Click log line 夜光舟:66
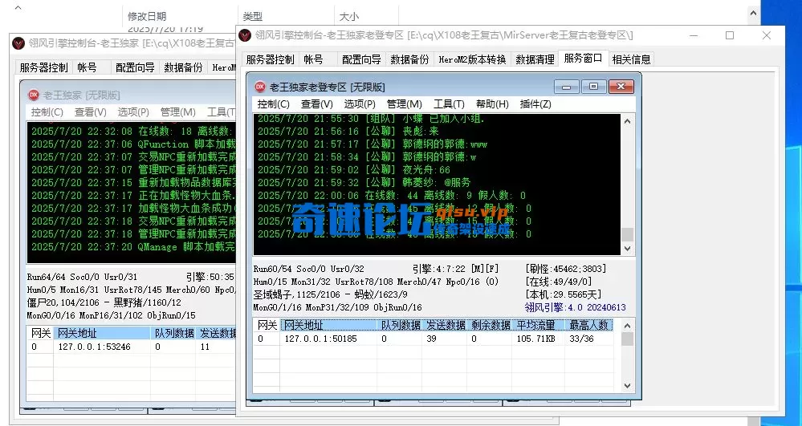802x426 pixels. coord(354,170)
